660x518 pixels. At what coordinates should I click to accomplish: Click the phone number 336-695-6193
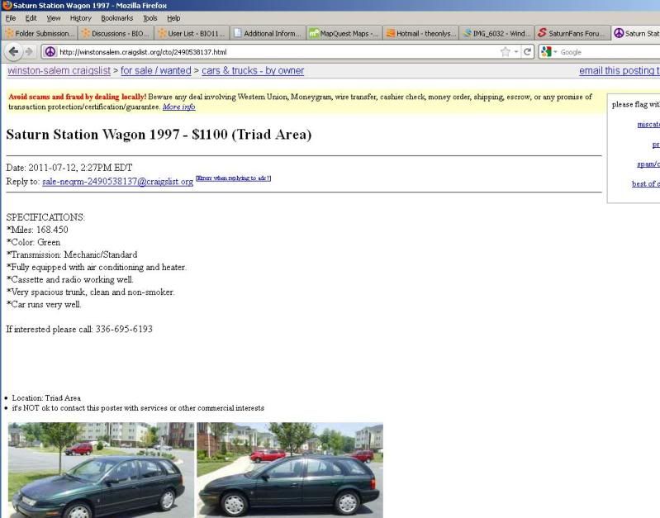click(124, 329)
